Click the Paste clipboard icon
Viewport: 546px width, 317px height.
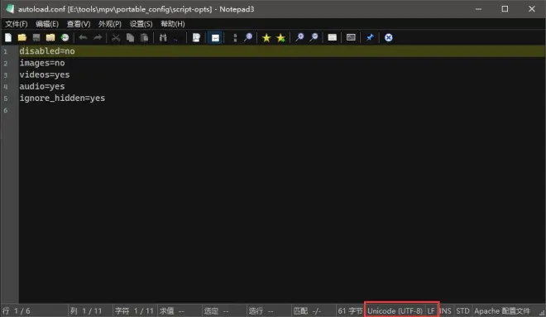coord(145,37)
